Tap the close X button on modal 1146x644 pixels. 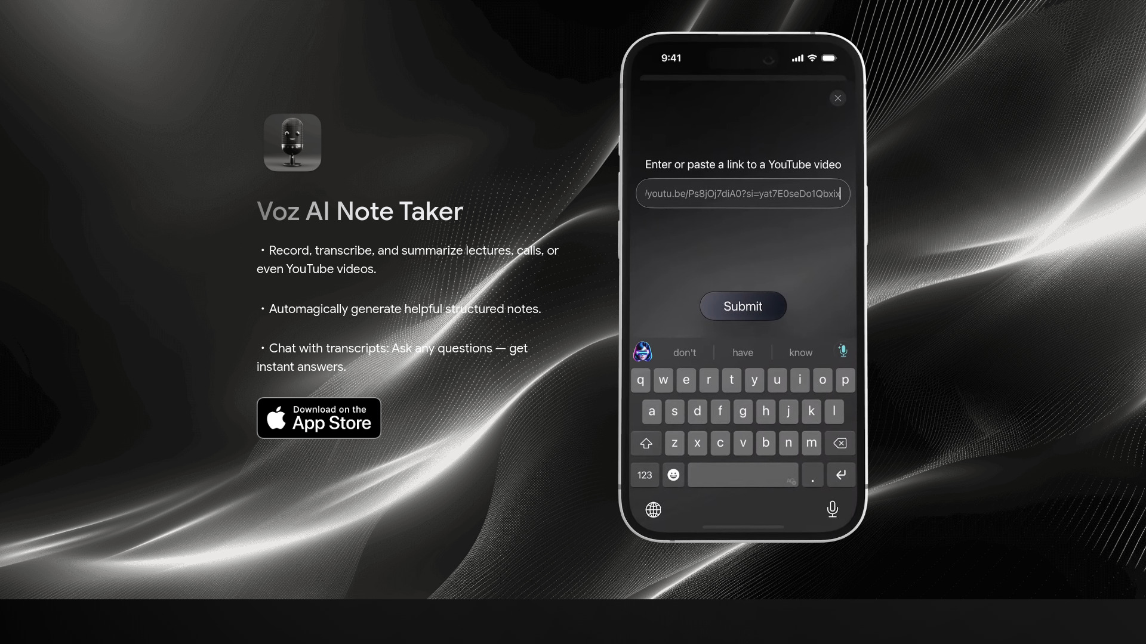tap(837, 98)
